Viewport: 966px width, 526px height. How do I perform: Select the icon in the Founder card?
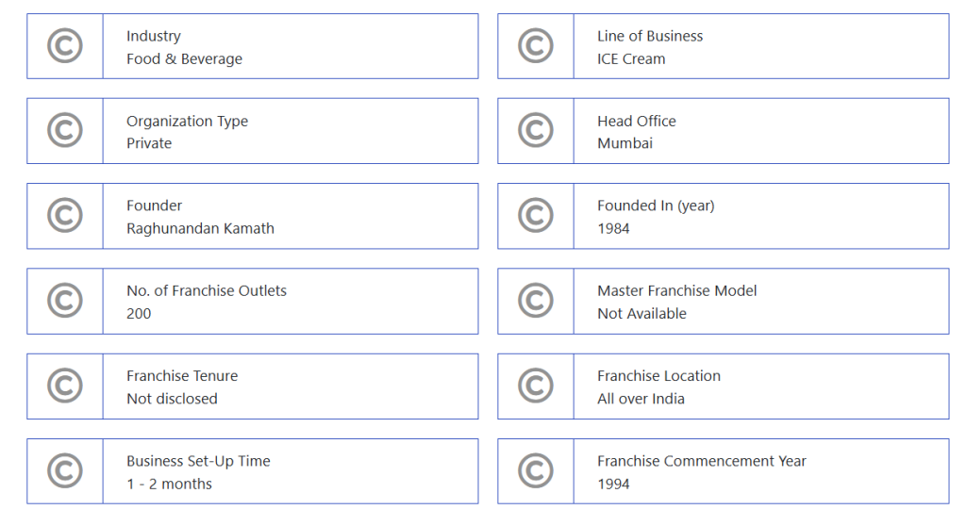click(x=65, y=216)
